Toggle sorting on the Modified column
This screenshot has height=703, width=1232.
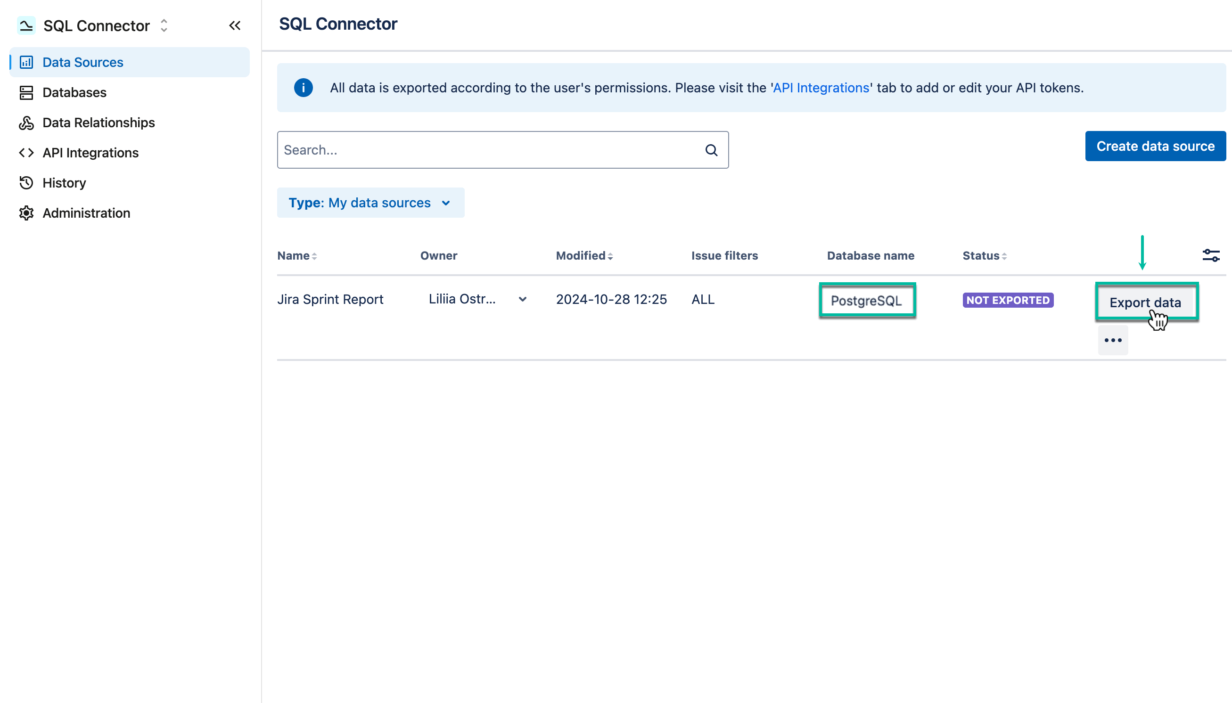point(611,255)
